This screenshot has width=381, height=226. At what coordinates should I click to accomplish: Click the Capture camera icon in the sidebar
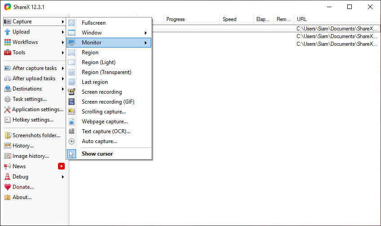[8, 22]
